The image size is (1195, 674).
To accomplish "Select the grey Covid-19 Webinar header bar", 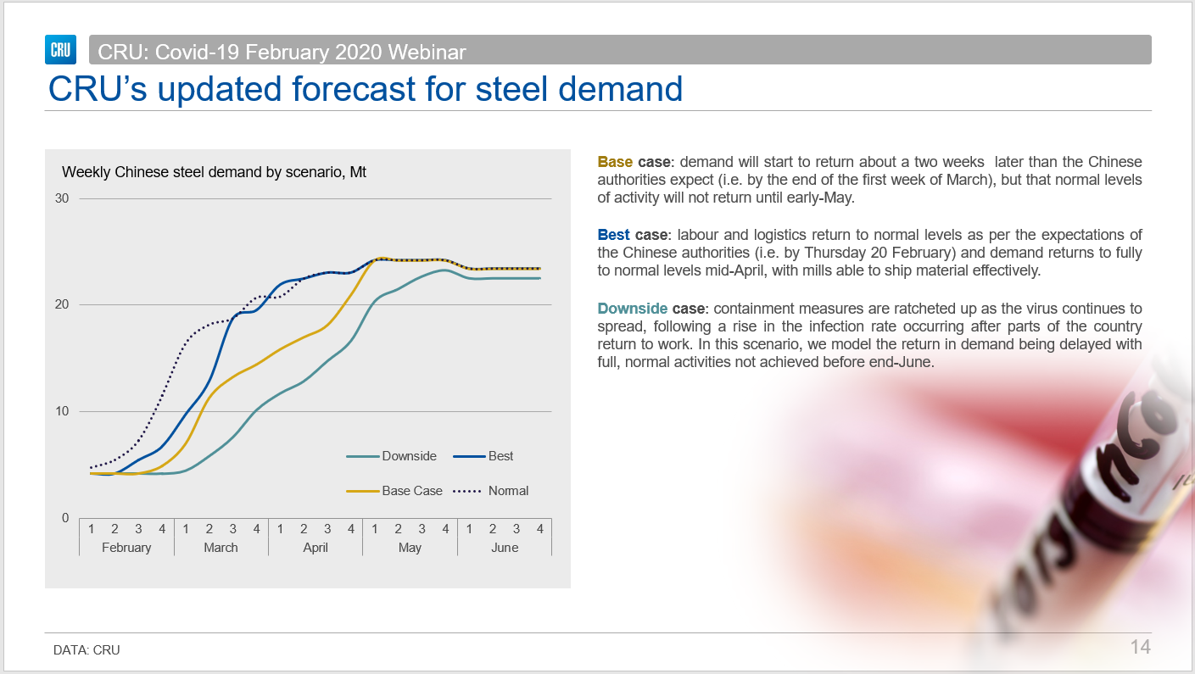I will click(x=619, y=51).
